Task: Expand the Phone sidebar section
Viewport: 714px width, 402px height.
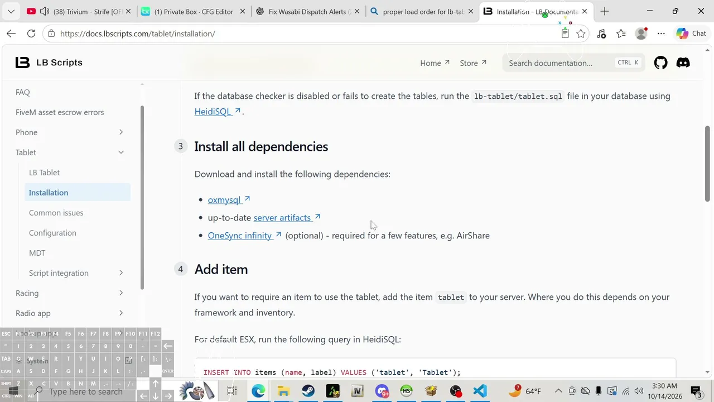Action: [121, 132]
